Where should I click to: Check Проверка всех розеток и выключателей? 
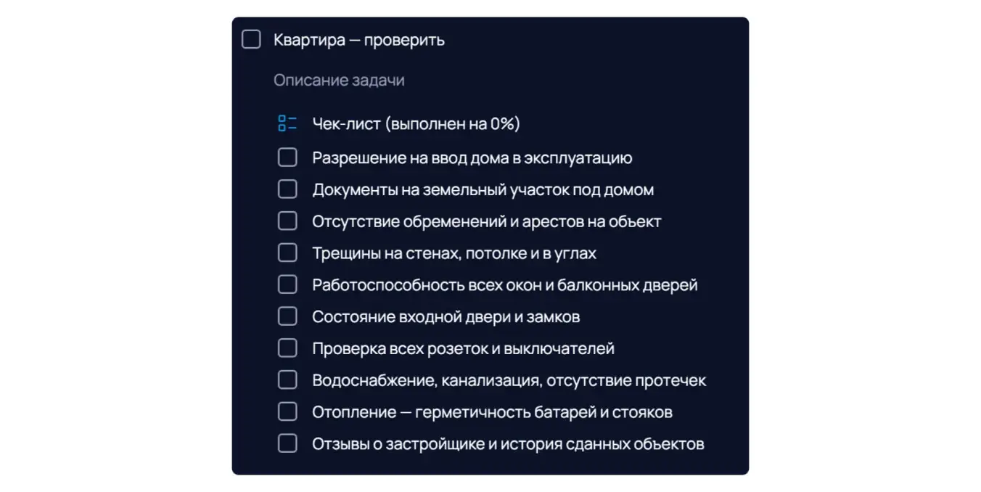pos(287,348)
